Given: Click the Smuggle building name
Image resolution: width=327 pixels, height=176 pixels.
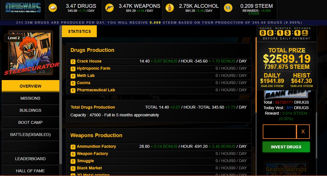Looking at the screenshot, I should coord(86,161).
